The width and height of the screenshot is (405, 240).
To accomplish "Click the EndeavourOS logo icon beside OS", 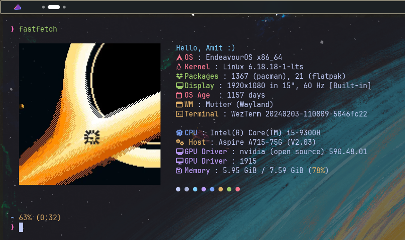I will [179, 58].
